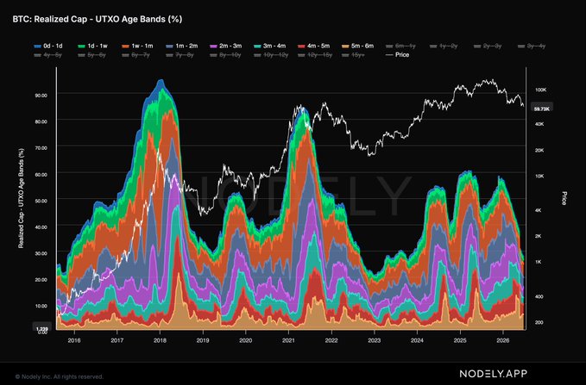Hide the 4m - 5m band
The height and width of the screenshot is (385, 586).
pyautogui.click(x=313, y=46)
